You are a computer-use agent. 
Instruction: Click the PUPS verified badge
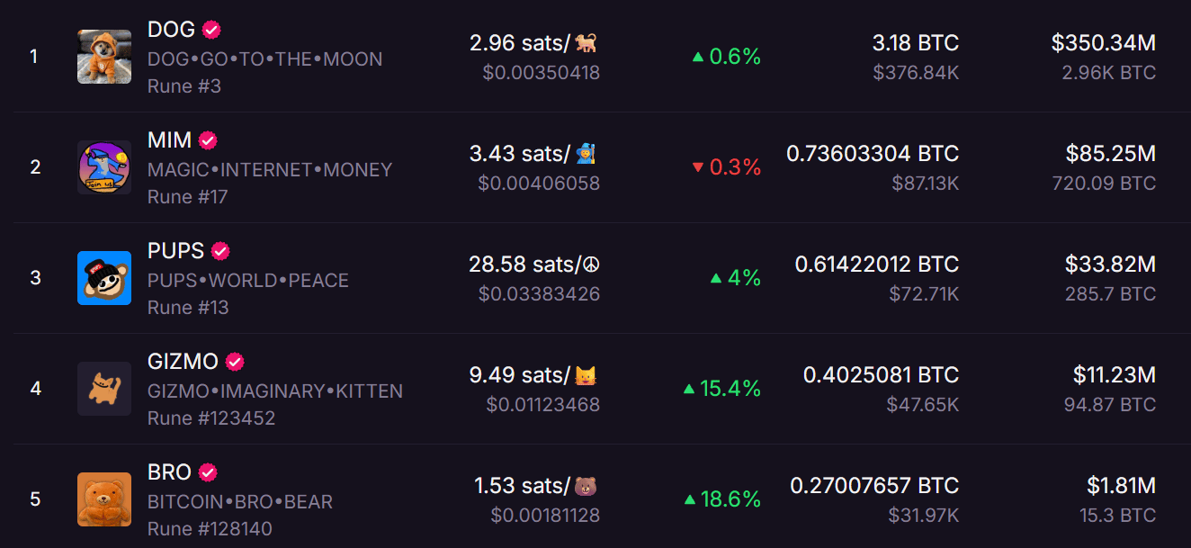[220, 251]
